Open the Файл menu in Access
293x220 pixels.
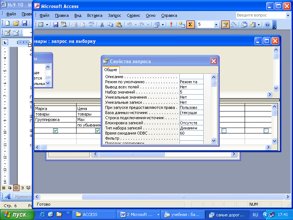point(44,15)
